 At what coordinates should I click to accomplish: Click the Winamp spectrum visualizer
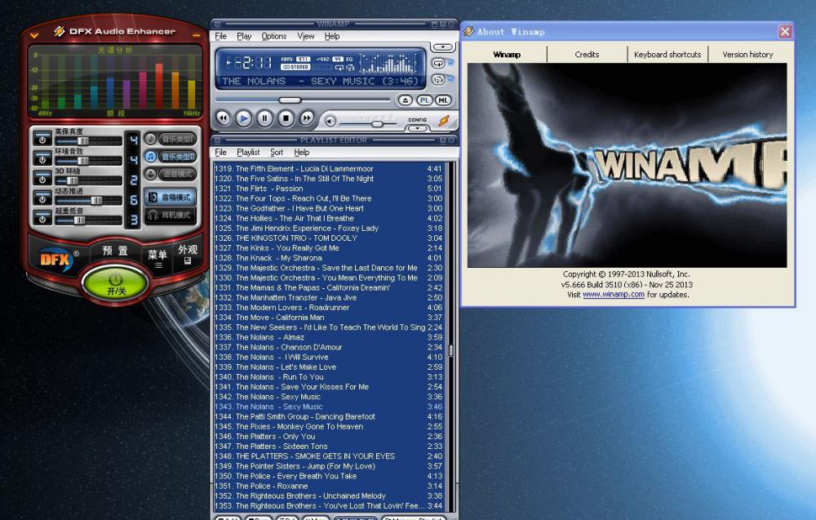388,64
